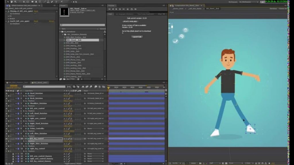Open composition mini-flowchart in timeline
Image resolution: width=294 pixels, height=165 pixels.
point(69,87)
